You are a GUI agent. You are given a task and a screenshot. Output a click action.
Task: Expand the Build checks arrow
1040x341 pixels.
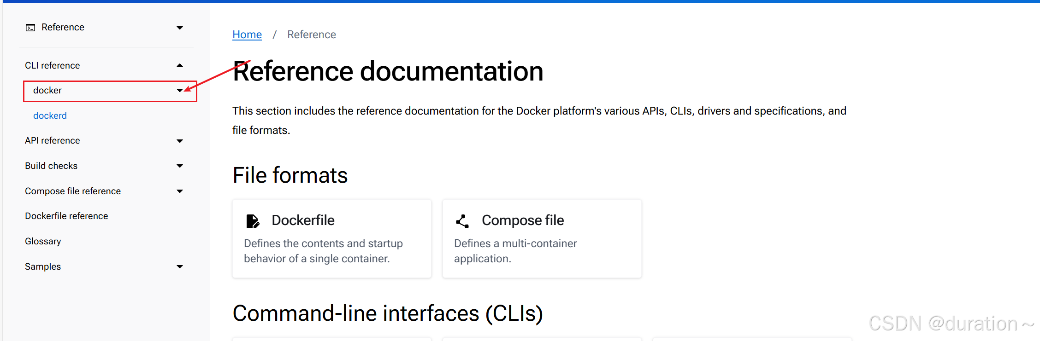[x=180, y=166]
